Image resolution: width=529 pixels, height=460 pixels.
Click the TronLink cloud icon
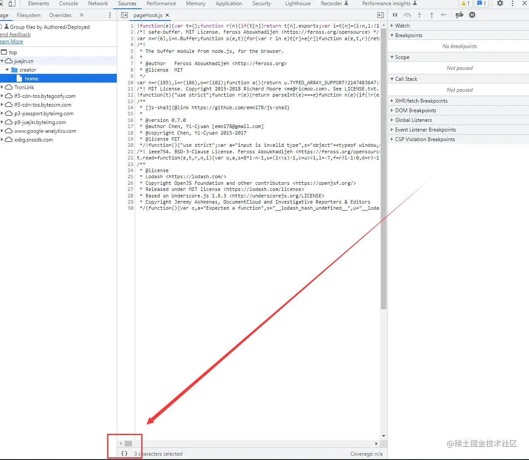tap(9, 87)
